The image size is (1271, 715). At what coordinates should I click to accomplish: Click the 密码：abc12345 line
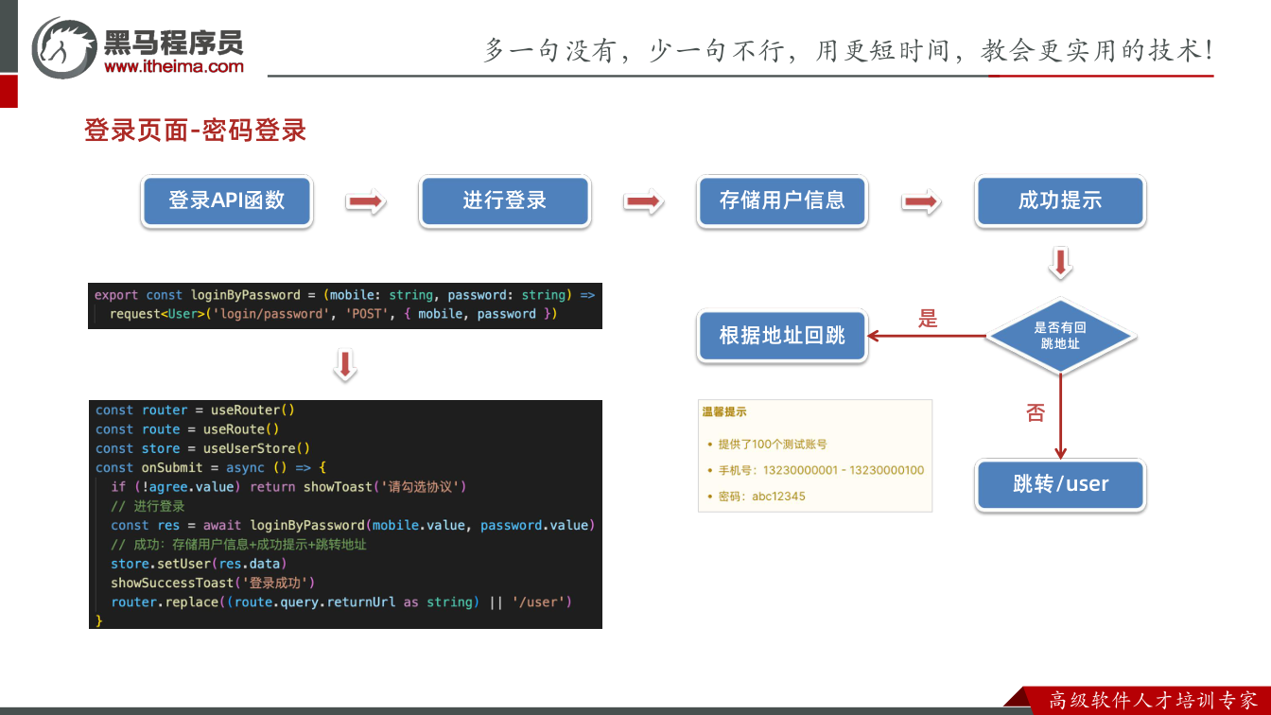[x=761, y=497]
